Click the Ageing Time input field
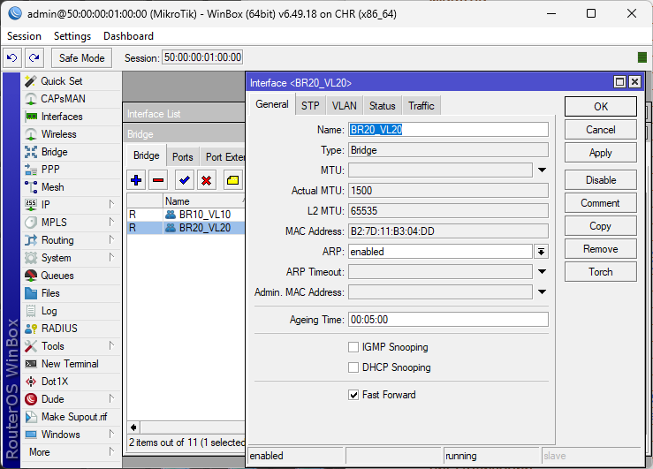 pos(448,320)
